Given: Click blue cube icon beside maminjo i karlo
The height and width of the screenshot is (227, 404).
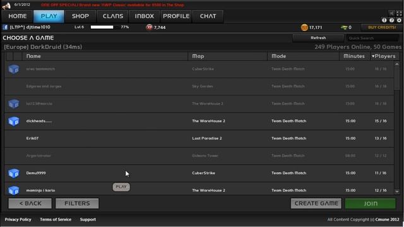Looking at the screenshot, I should [x=14, y=190].
